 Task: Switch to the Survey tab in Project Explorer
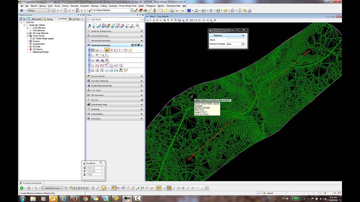48,19
